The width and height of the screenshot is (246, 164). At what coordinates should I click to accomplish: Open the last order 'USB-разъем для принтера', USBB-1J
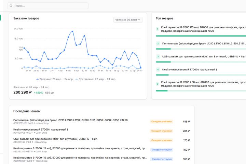pos(55,139)
